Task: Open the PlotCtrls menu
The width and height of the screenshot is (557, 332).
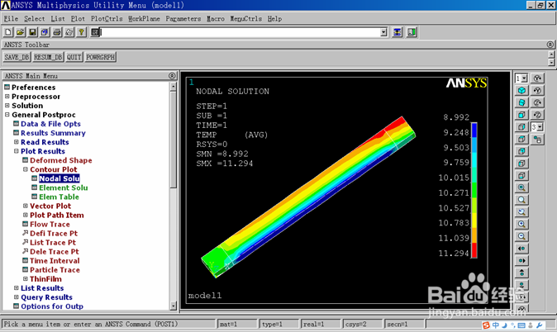Action: [x=107, y=18]
